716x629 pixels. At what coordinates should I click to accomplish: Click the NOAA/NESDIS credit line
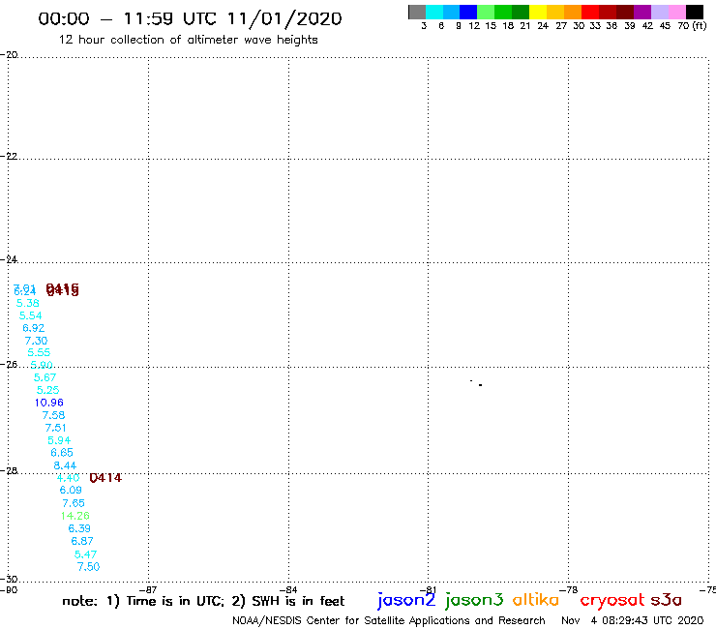389,621
